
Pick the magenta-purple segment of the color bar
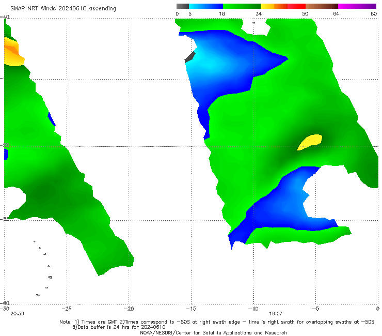[x=357, y=6]
